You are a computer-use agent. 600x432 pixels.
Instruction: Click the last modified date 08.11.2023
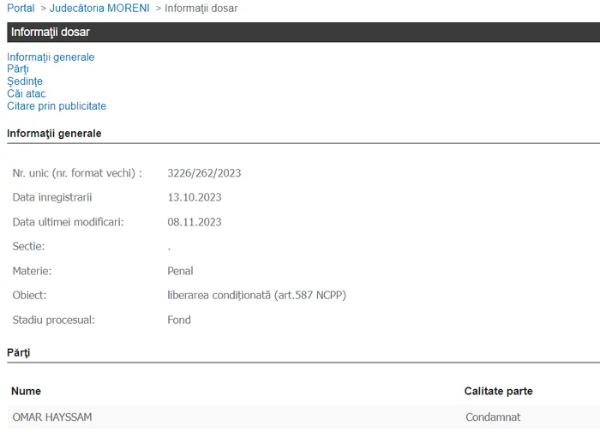pyautogui.click(x=195, y=222)
